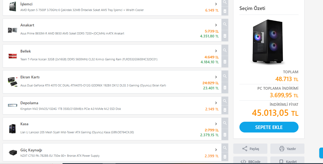Click the Asus Prime B650M-R product description
This screenshot has width=323, height=164.
[72, 33]
